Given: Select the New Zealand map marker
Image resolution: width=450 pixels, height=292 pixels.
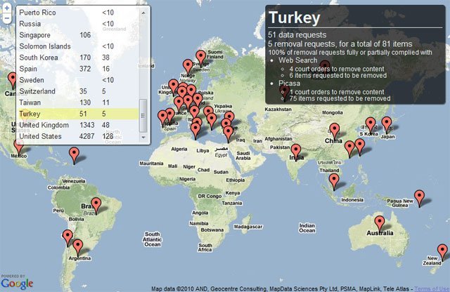Looking at the screenshot, I should [442, 251].
